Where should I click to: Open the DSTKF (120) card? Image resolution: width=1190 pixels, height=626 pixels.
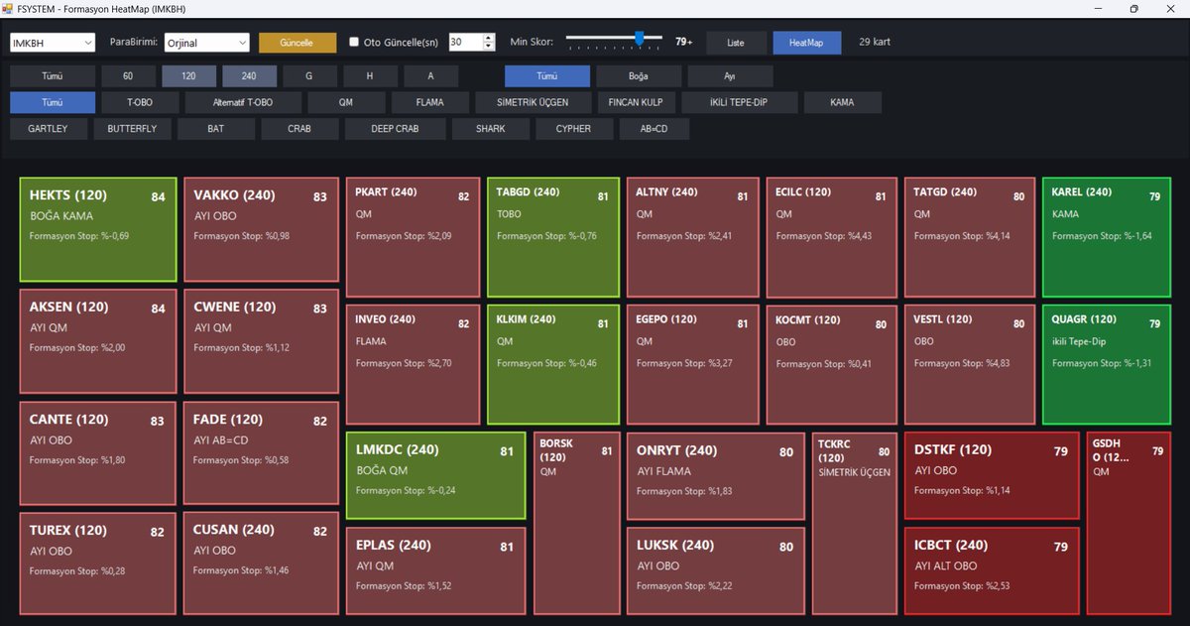pyautogui.click(x=992, y=476)
